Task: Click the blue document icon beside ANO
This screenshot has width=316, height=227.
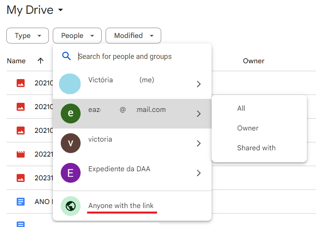Action: click(21, 202)
